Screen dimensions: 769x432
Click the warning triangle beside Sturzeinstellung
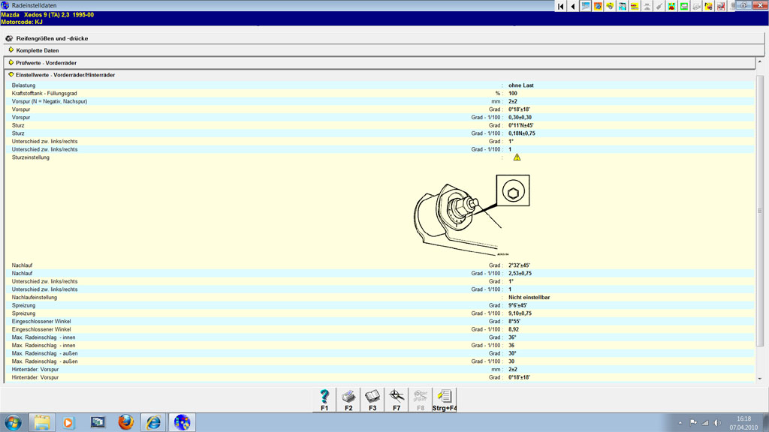click(517, 157)
